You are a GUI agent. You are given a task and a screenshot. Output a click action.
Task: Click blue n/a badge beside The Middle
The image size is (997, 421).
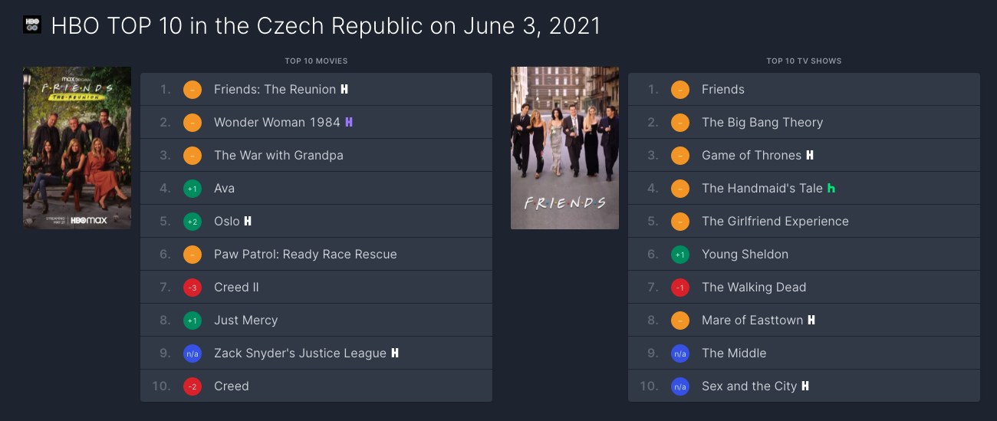(x=679, y=354)
